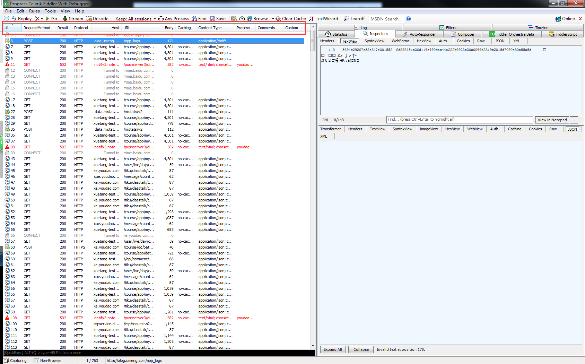The height and width of the screenshot is (364, 585).
Task: Select request SyntaxView inspector tab
Action: point(374,41)
